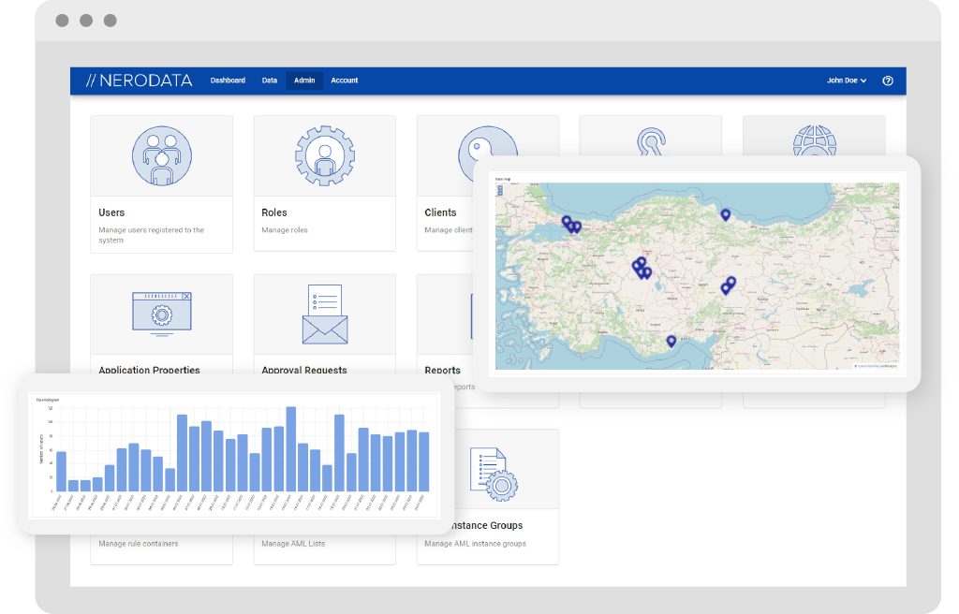Click the southern Mediterranean coast map pin
The height and width of the screenshot is (614, 959).
(x=671, y=342)
